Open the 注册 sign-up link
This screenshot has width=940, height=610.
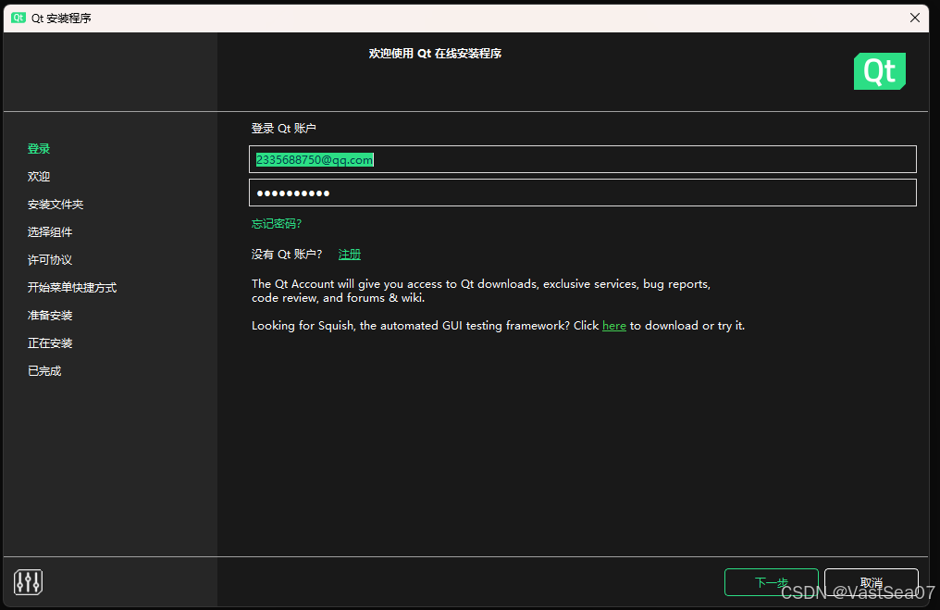click(350, 255)
